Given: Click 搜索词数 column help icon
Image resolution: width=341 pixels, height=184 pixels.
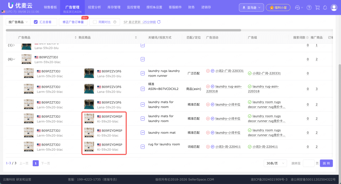Looking at the screenshot, I should 307,37.
